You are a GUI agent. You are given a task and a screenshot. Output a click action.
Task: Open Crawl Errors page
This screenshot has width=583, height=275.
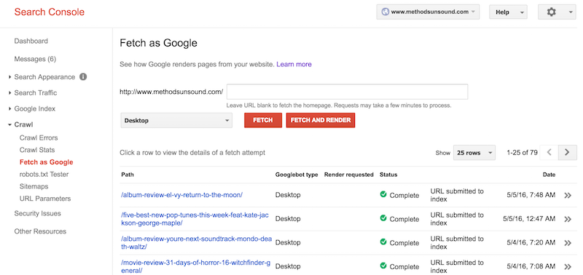pyautogui.click(x=39, y=137)
